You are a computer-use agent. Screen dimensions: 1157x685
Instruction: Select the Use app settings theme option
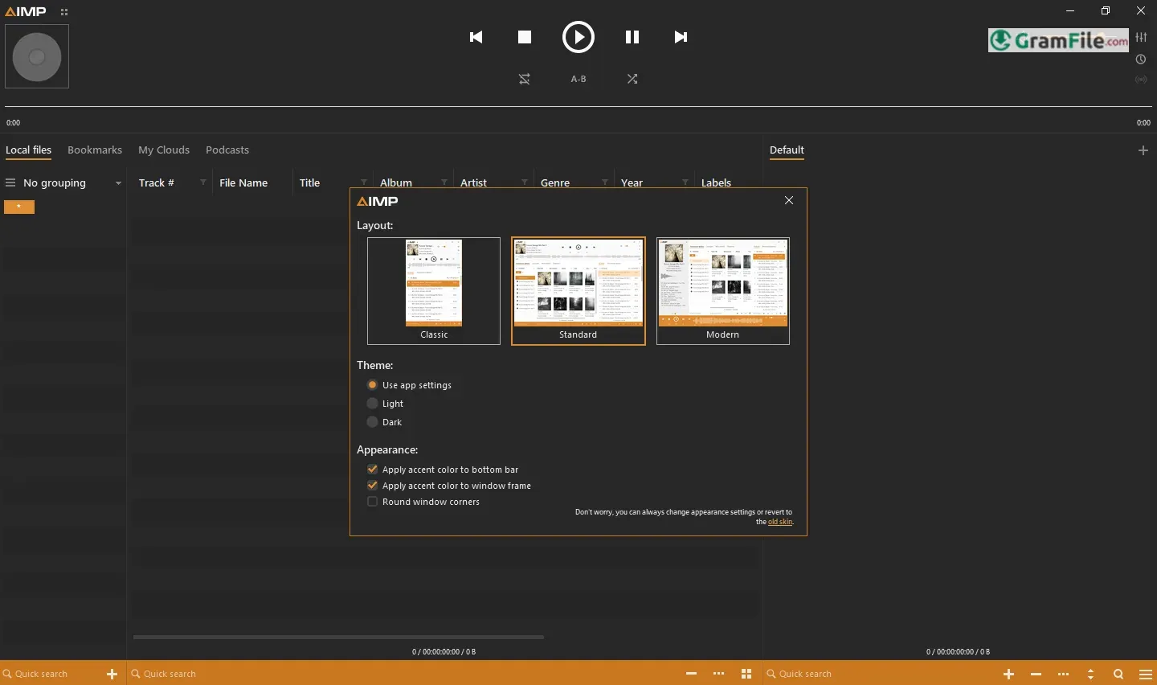409,385
